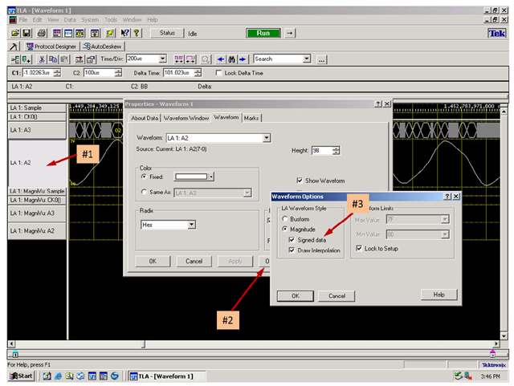Click the Print icon in toolbar
This screenshot has height=386, width=514.
(41, 33)
